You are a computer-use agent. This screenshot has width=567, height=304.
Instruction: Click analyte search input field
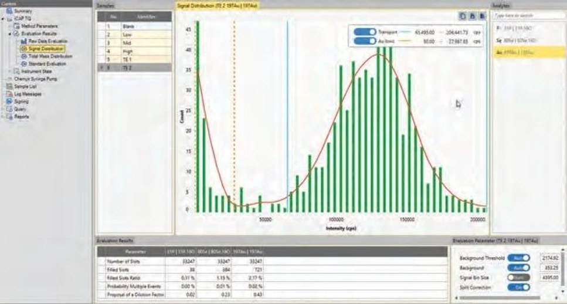click(x=528, y=16)
